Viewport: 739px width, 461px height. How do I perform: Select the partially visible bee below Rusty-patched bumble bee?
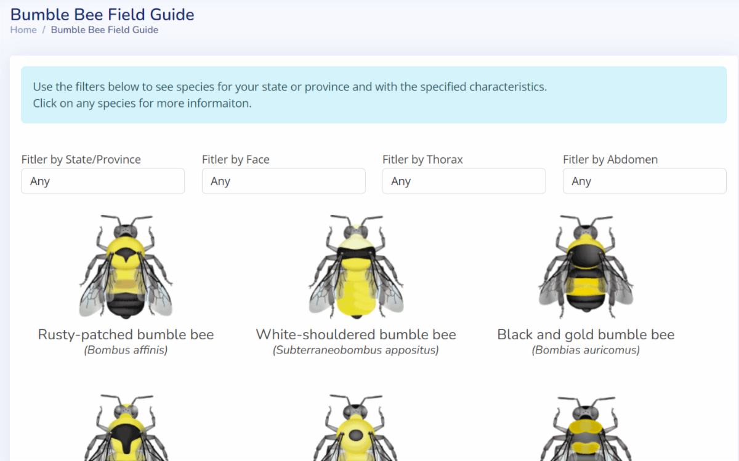coord(126,429)
